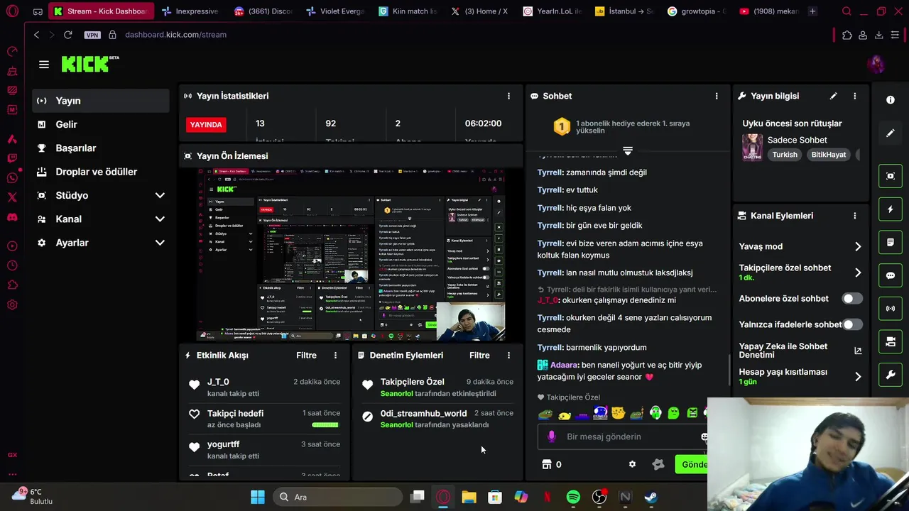This screenshot has height=511, width=909.
Task: Open Denetim Eylemleri three-dot menu
Action: tap(508, 355)
